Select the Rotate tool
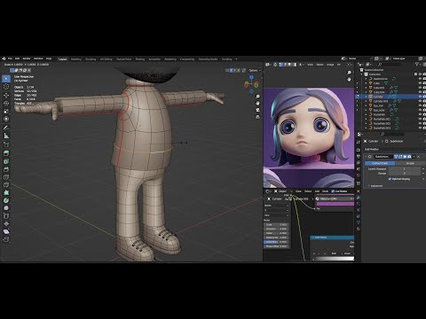Viewport: 426px width, 319px height. click(6, 103)
